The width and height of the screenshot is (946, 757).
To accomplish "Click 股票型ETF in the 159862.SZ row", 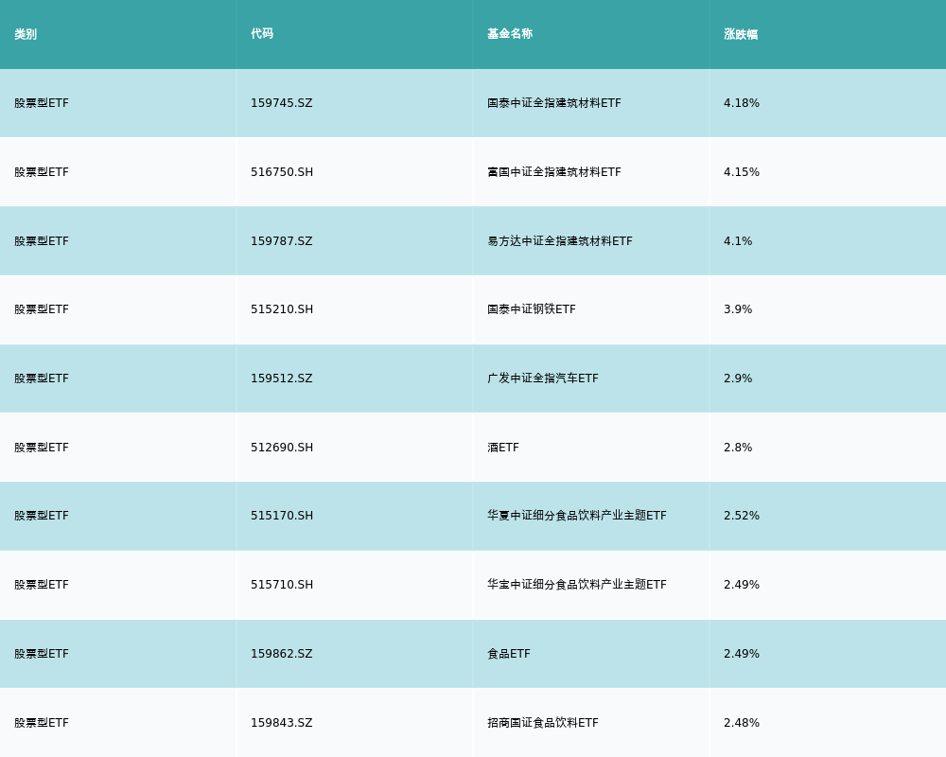I will [42, 654].
